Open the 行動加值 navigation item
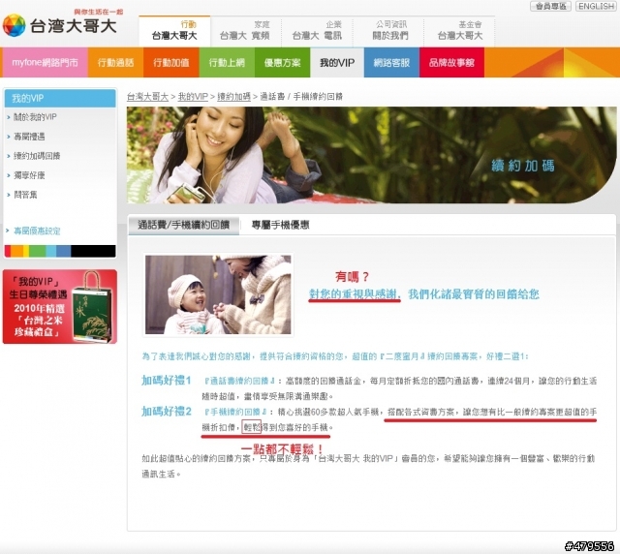Viewport: 620px width, 554px height. click(x=171, y=63)
